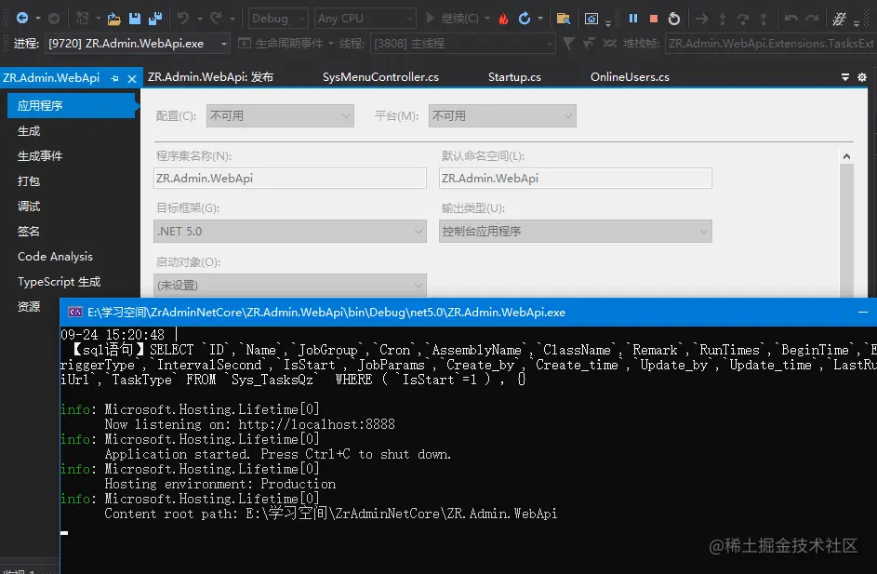Open the process [9720] ZR.Admin.WebApi.exe dropdown
The image size is (877, 574).
[x=138, y=43]
